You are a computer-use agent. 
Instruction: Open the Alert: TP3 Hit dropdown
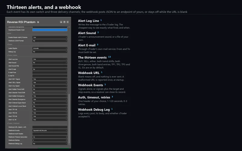tap(50, 116)
